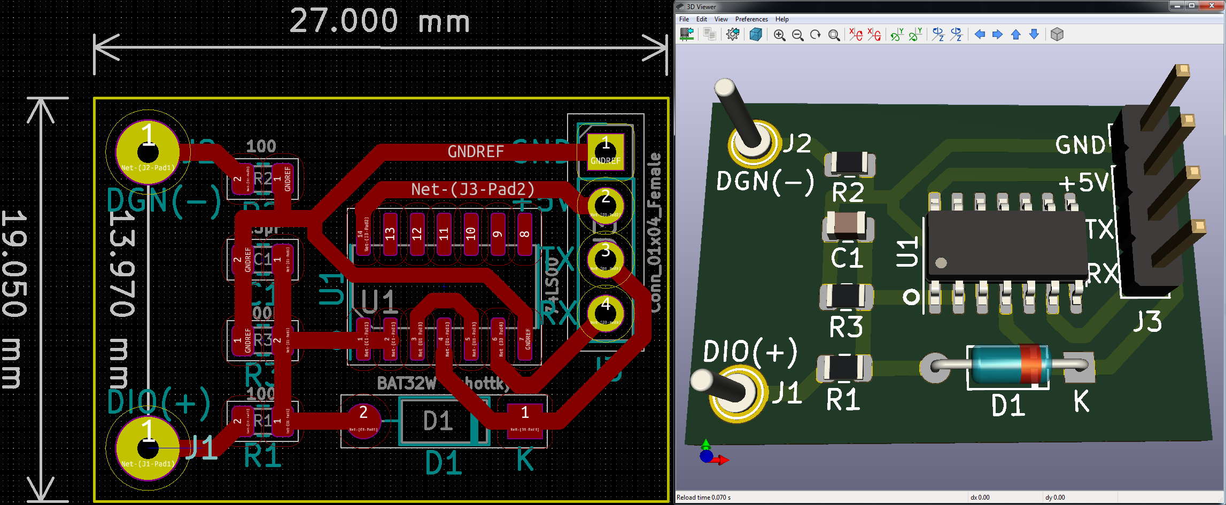Zoom out of the 3D view

(797, 35)
